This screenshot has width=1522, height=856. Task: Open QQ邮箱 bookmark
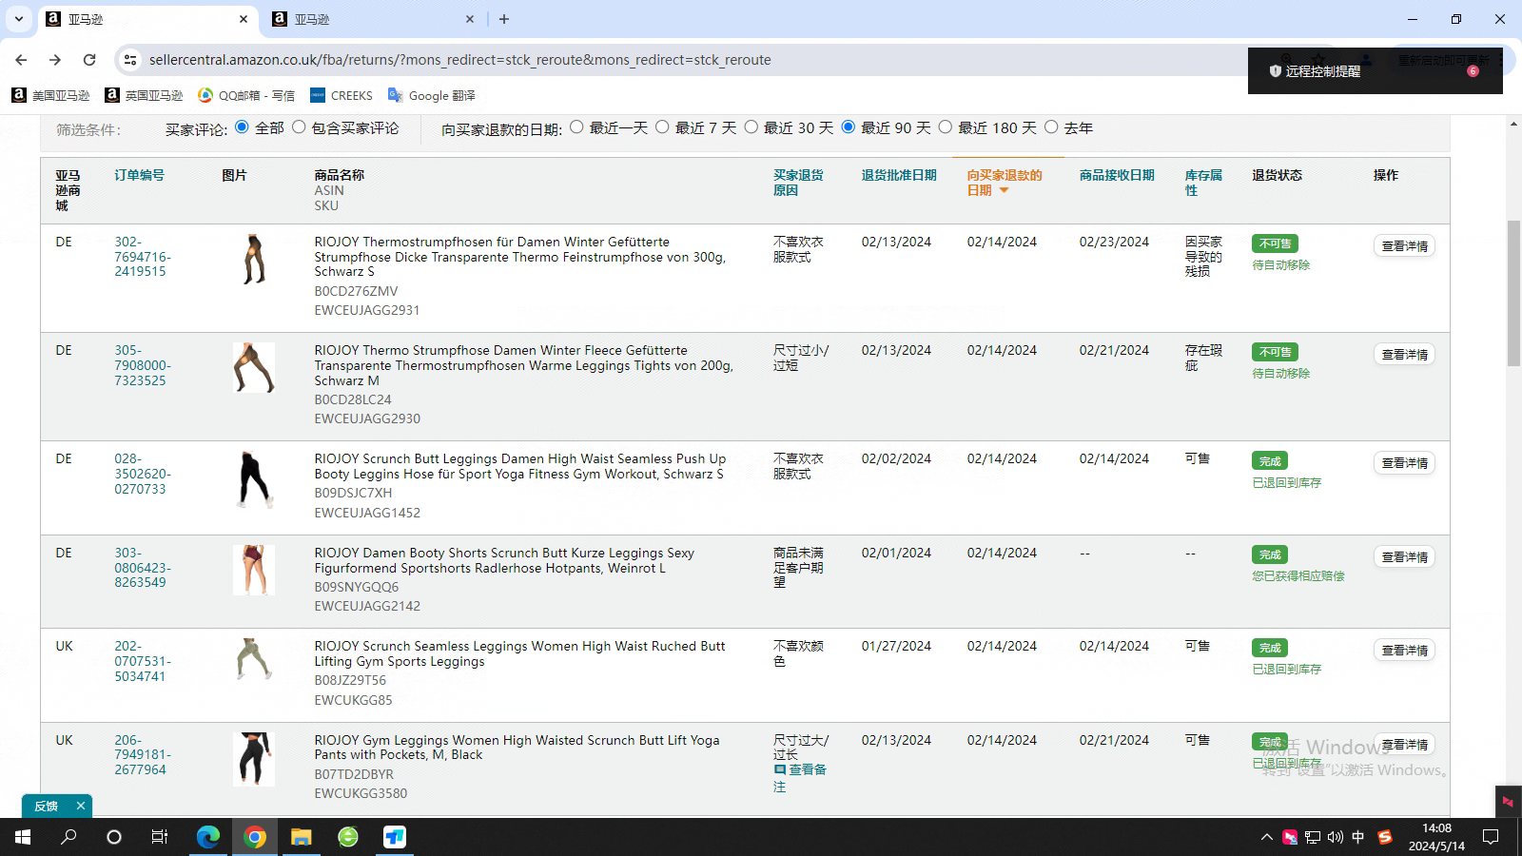tap(246, 95)
